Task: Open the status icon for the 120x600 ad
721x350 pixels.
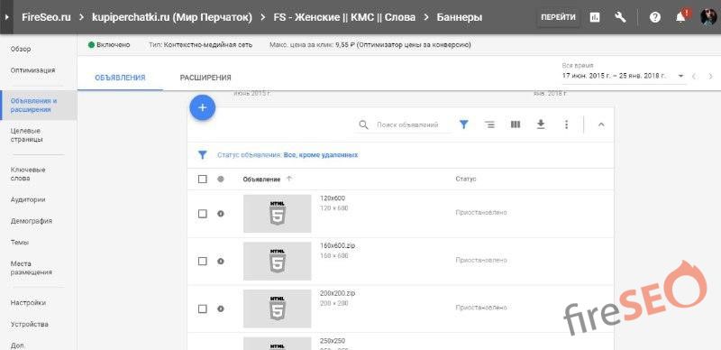Action: click(220, 214)
